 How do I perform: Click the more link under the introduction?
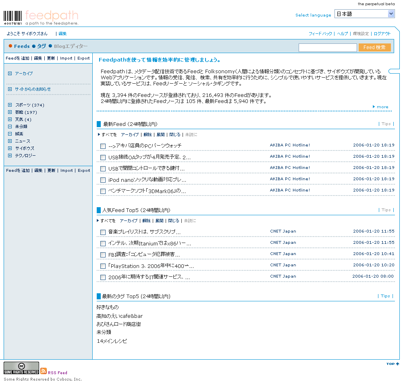pyautogui.click(x=382, y=107)
